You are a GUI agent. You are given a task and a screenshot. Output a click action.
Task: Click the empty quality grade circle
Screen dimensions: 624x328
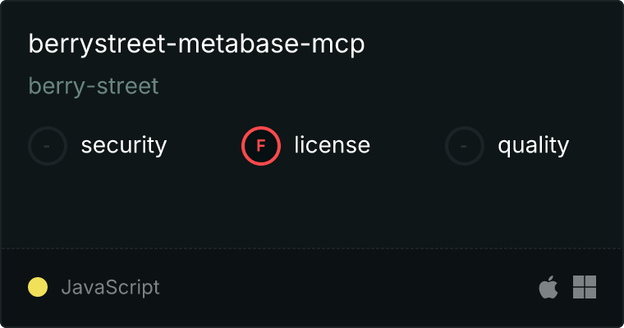pos(465,146)
